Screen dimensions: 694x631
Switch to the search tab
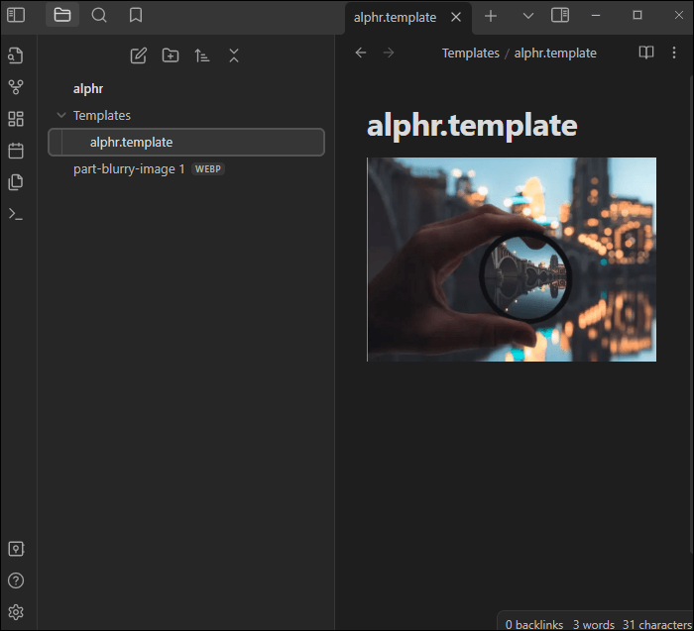(99, 15)
